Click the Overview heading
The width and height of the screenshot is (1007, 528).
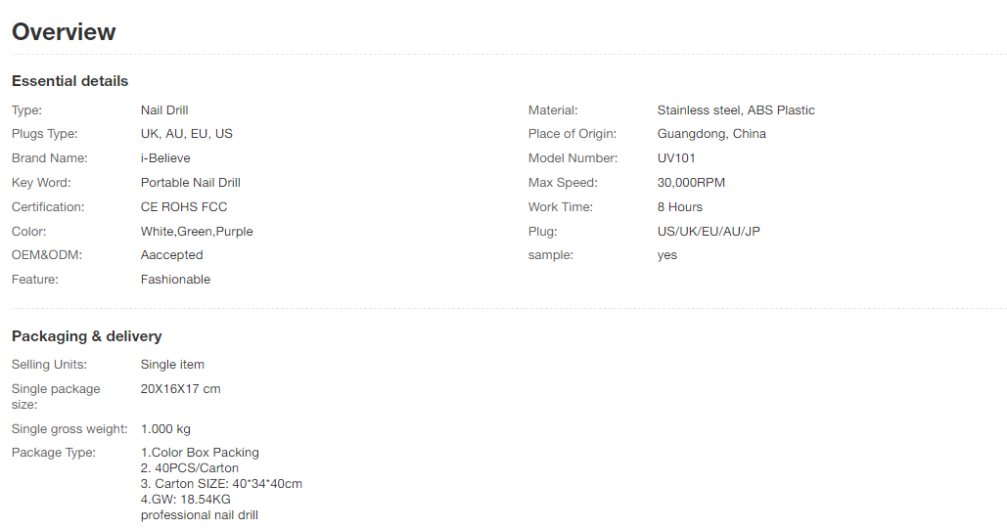64,32
